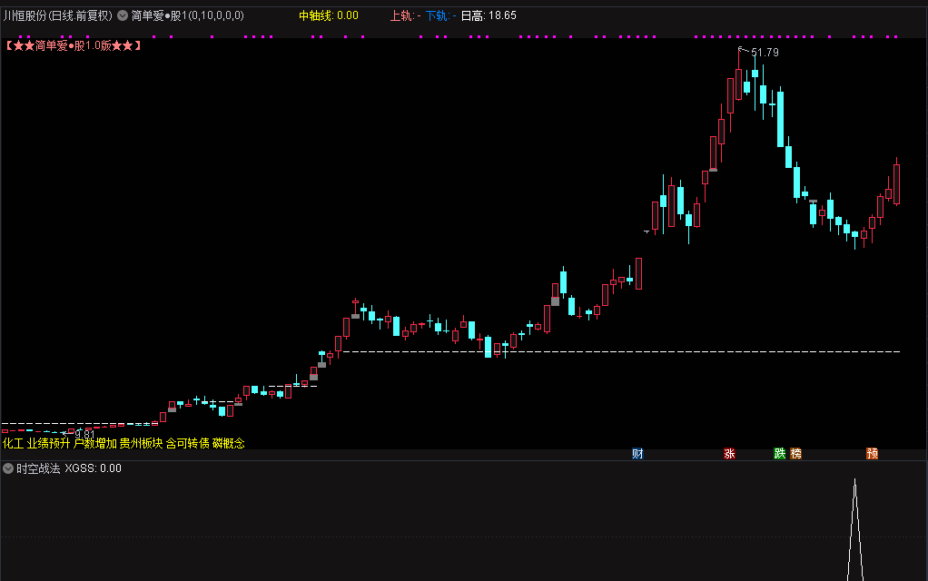928x581 pixels.
Task: Select the 户数增加 tag
Action: click(x=95, y=443)
